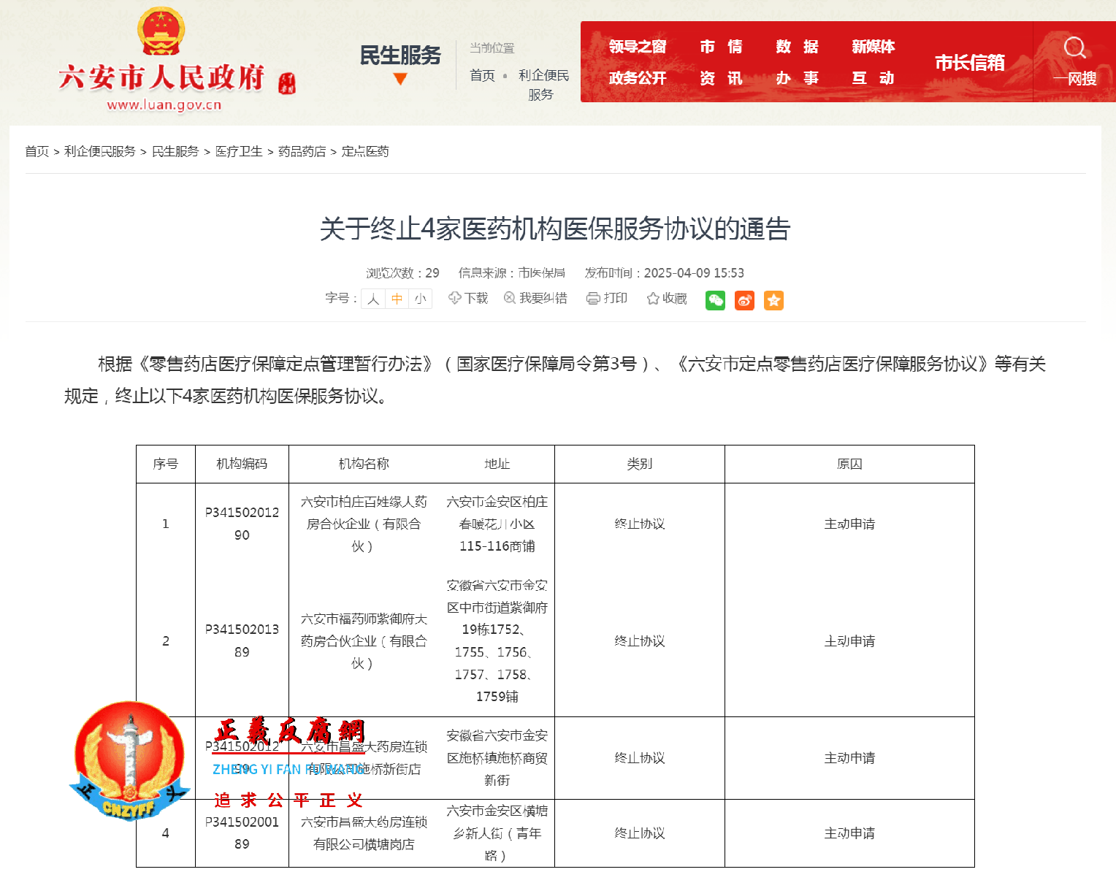
Task: Favorite the article with 收藏 star
Action: coord(665,298)
